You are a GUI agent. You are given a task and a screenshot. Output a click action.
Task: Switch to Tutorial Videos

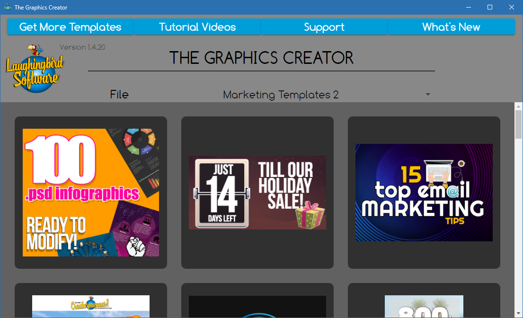[197, 27]
